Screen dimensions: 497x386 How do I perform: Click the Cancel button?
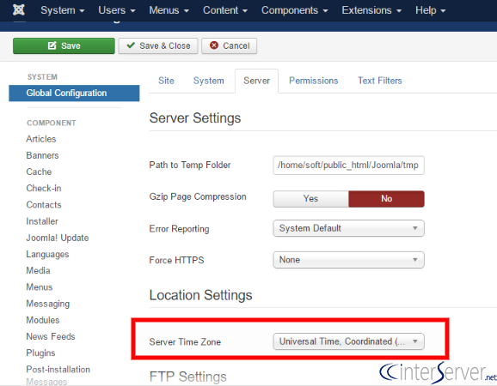[x=230, y=45]
